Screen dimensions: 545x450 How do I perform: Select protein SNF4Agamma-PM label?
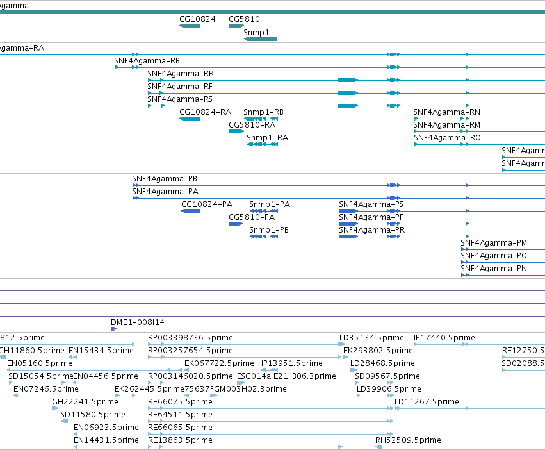point(494,243)
